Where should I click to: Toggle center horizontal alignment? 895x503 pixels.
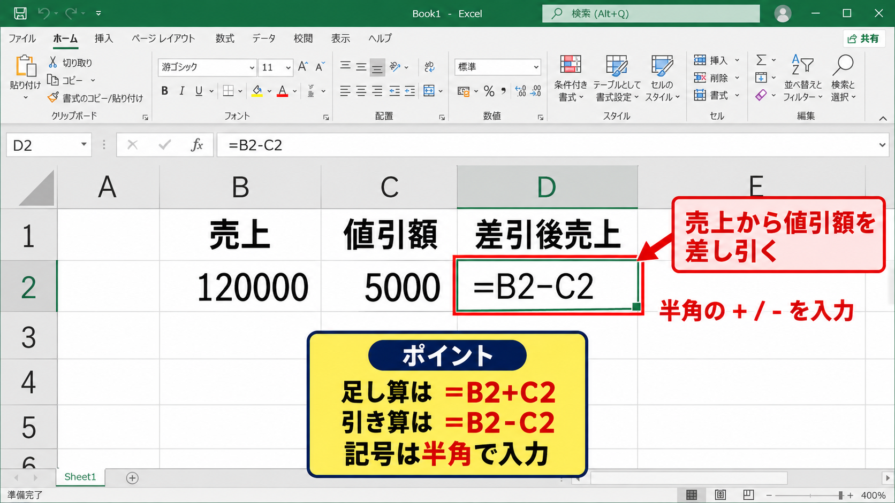coord(361,91)
